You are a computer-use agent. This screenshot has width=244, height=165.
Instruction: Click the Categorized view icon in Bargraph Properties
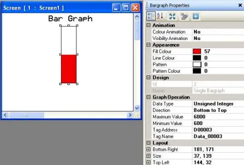[x=151, y=16]
